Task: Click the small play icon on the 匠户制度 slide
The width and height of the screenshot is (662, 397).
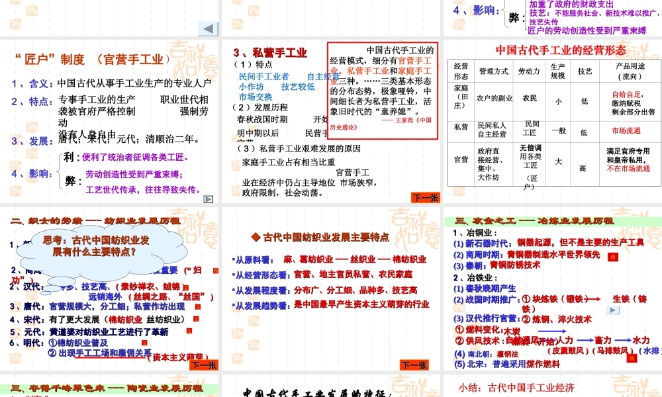Action: [x=209, y=199]
